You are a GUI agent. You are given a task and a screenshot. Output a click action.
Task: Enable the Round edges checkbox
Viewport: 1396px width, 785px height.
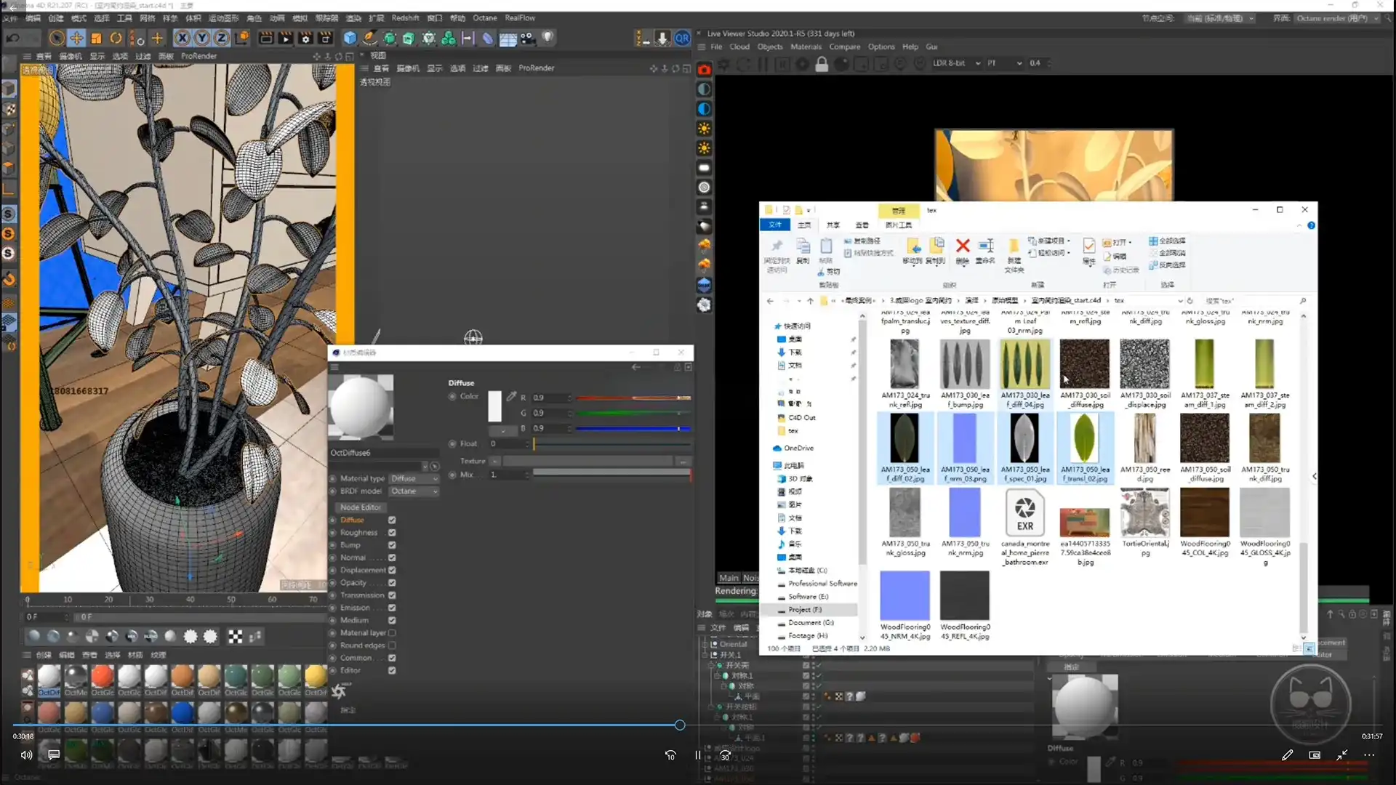pyautogui.click(x=392, y=645)
